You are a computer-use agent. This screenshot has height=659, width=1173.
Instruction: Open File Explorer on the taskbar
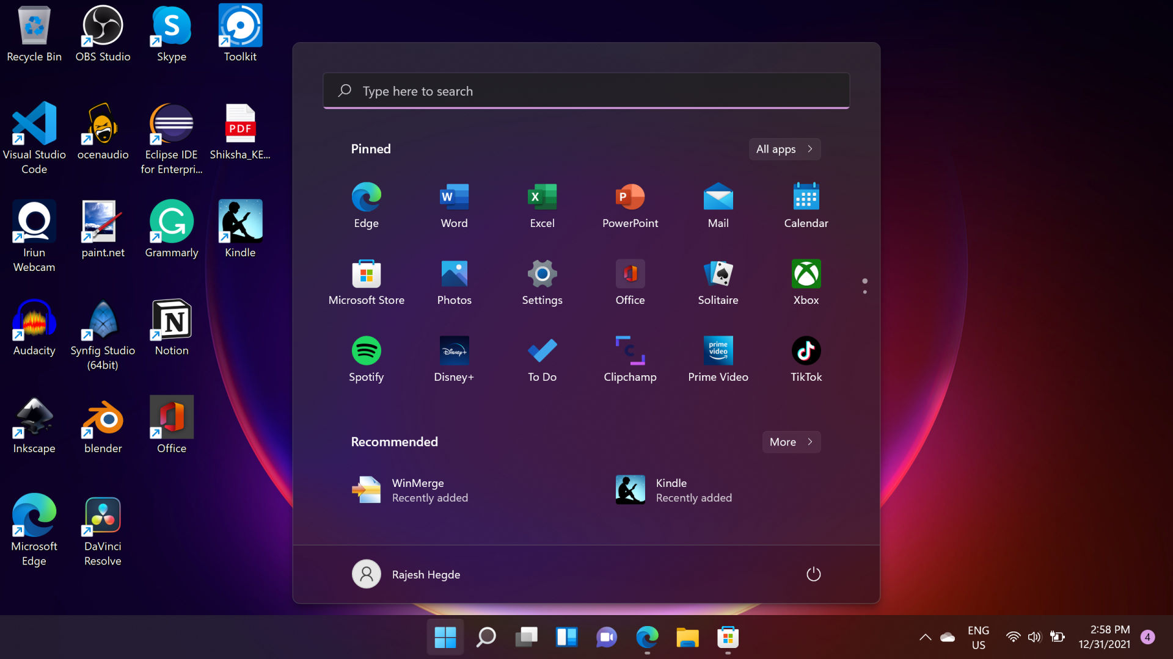pyautogui.click(x=687, y=637)
